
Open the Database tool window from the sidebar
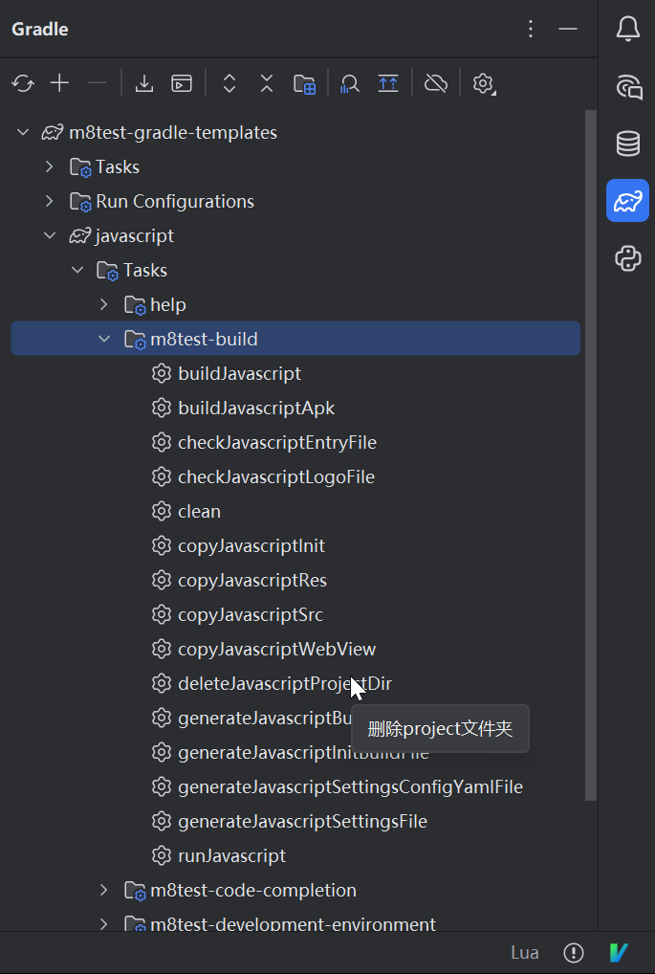point(628,144)
